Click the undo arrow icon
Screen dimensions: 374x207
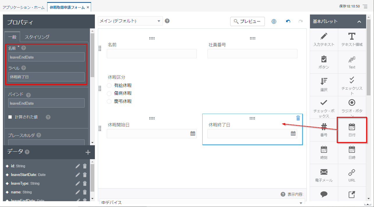288,21
